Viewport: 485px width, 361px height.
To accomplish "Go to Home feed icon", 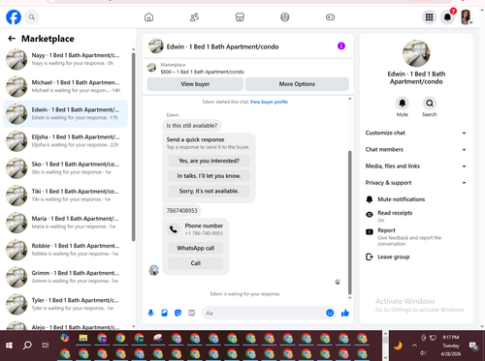I will pyautogui.click(x=148, y=17).
